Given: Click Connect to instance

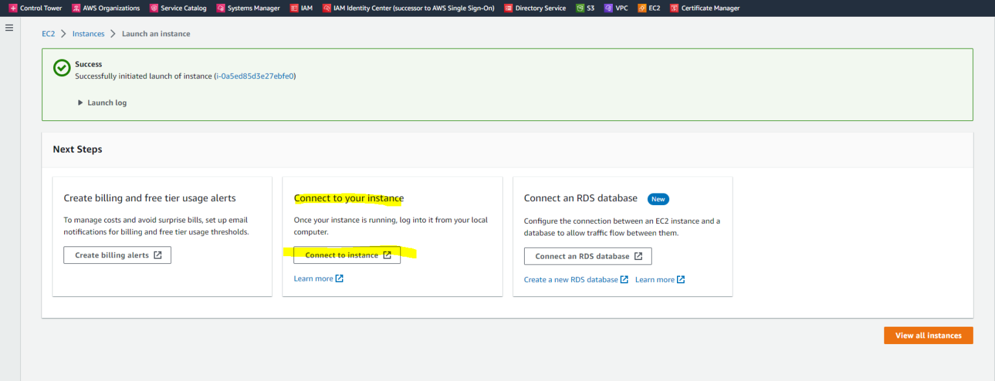Looking at the screenshot, I should pyautogui.click(x=347, y=255).
